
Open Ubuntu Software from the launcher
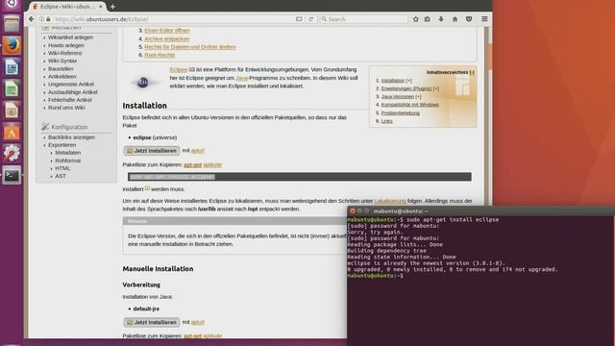pyautogui.click(x=12, y=132)
